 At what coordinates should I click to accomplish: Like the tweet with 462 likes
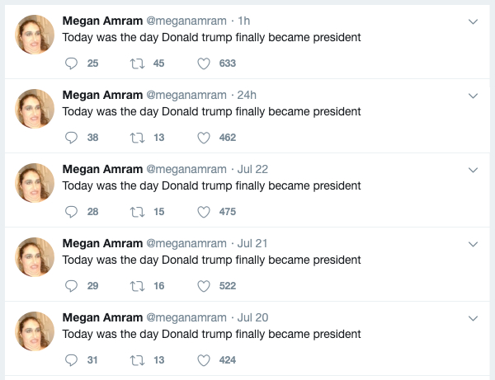pyautogui.click(x=204, y=138)
